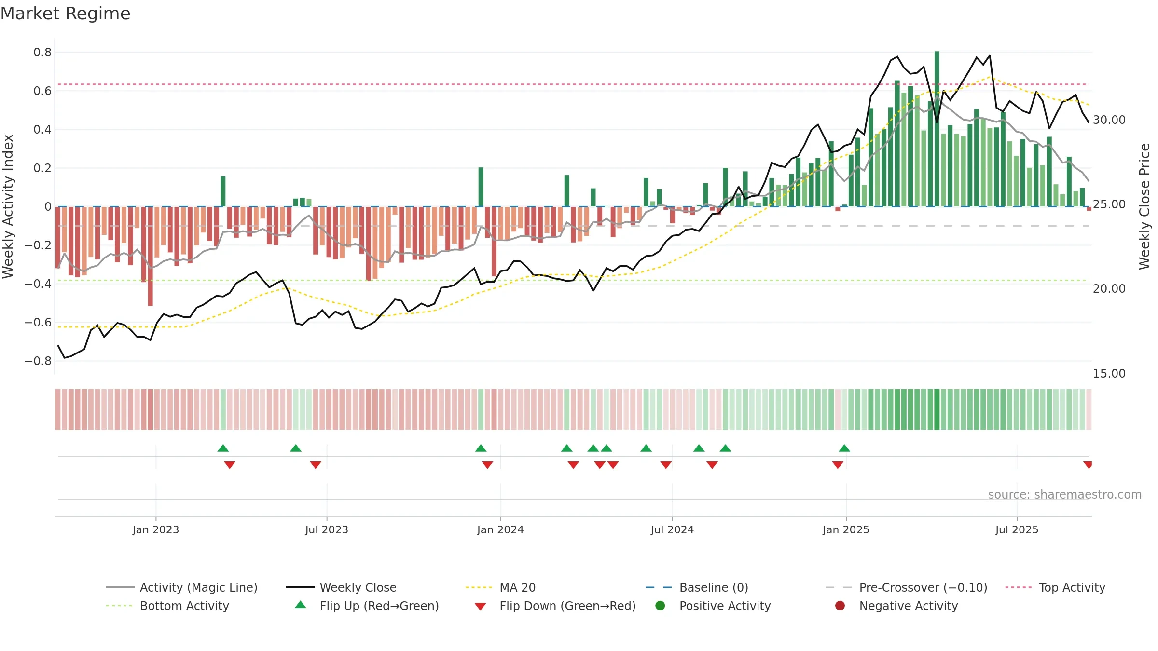Click the Weekly Activity Index axis title

pyautogui.click(x=8, y=206)
